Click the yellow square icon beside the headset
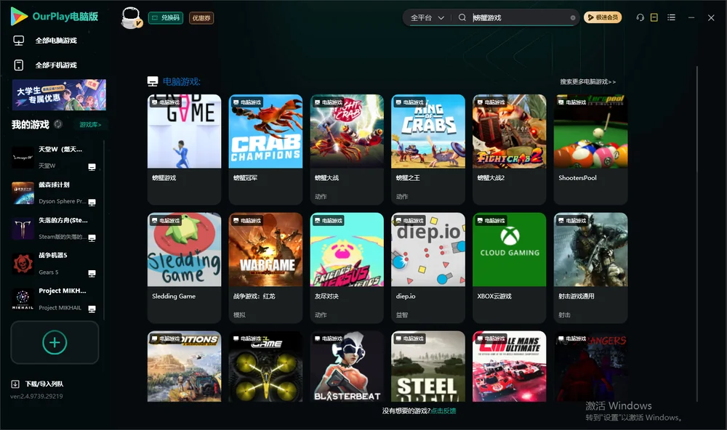Screen dimensions: 727x430 (654, 17)
